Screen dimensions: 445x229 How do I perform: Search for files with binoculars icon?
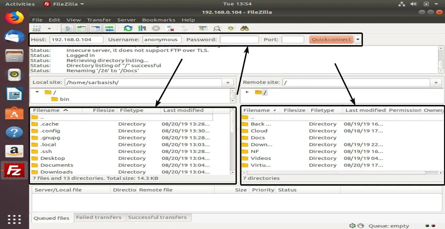(245, 29)
